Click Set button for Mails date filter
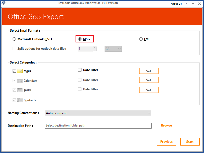 click(149, 71)
